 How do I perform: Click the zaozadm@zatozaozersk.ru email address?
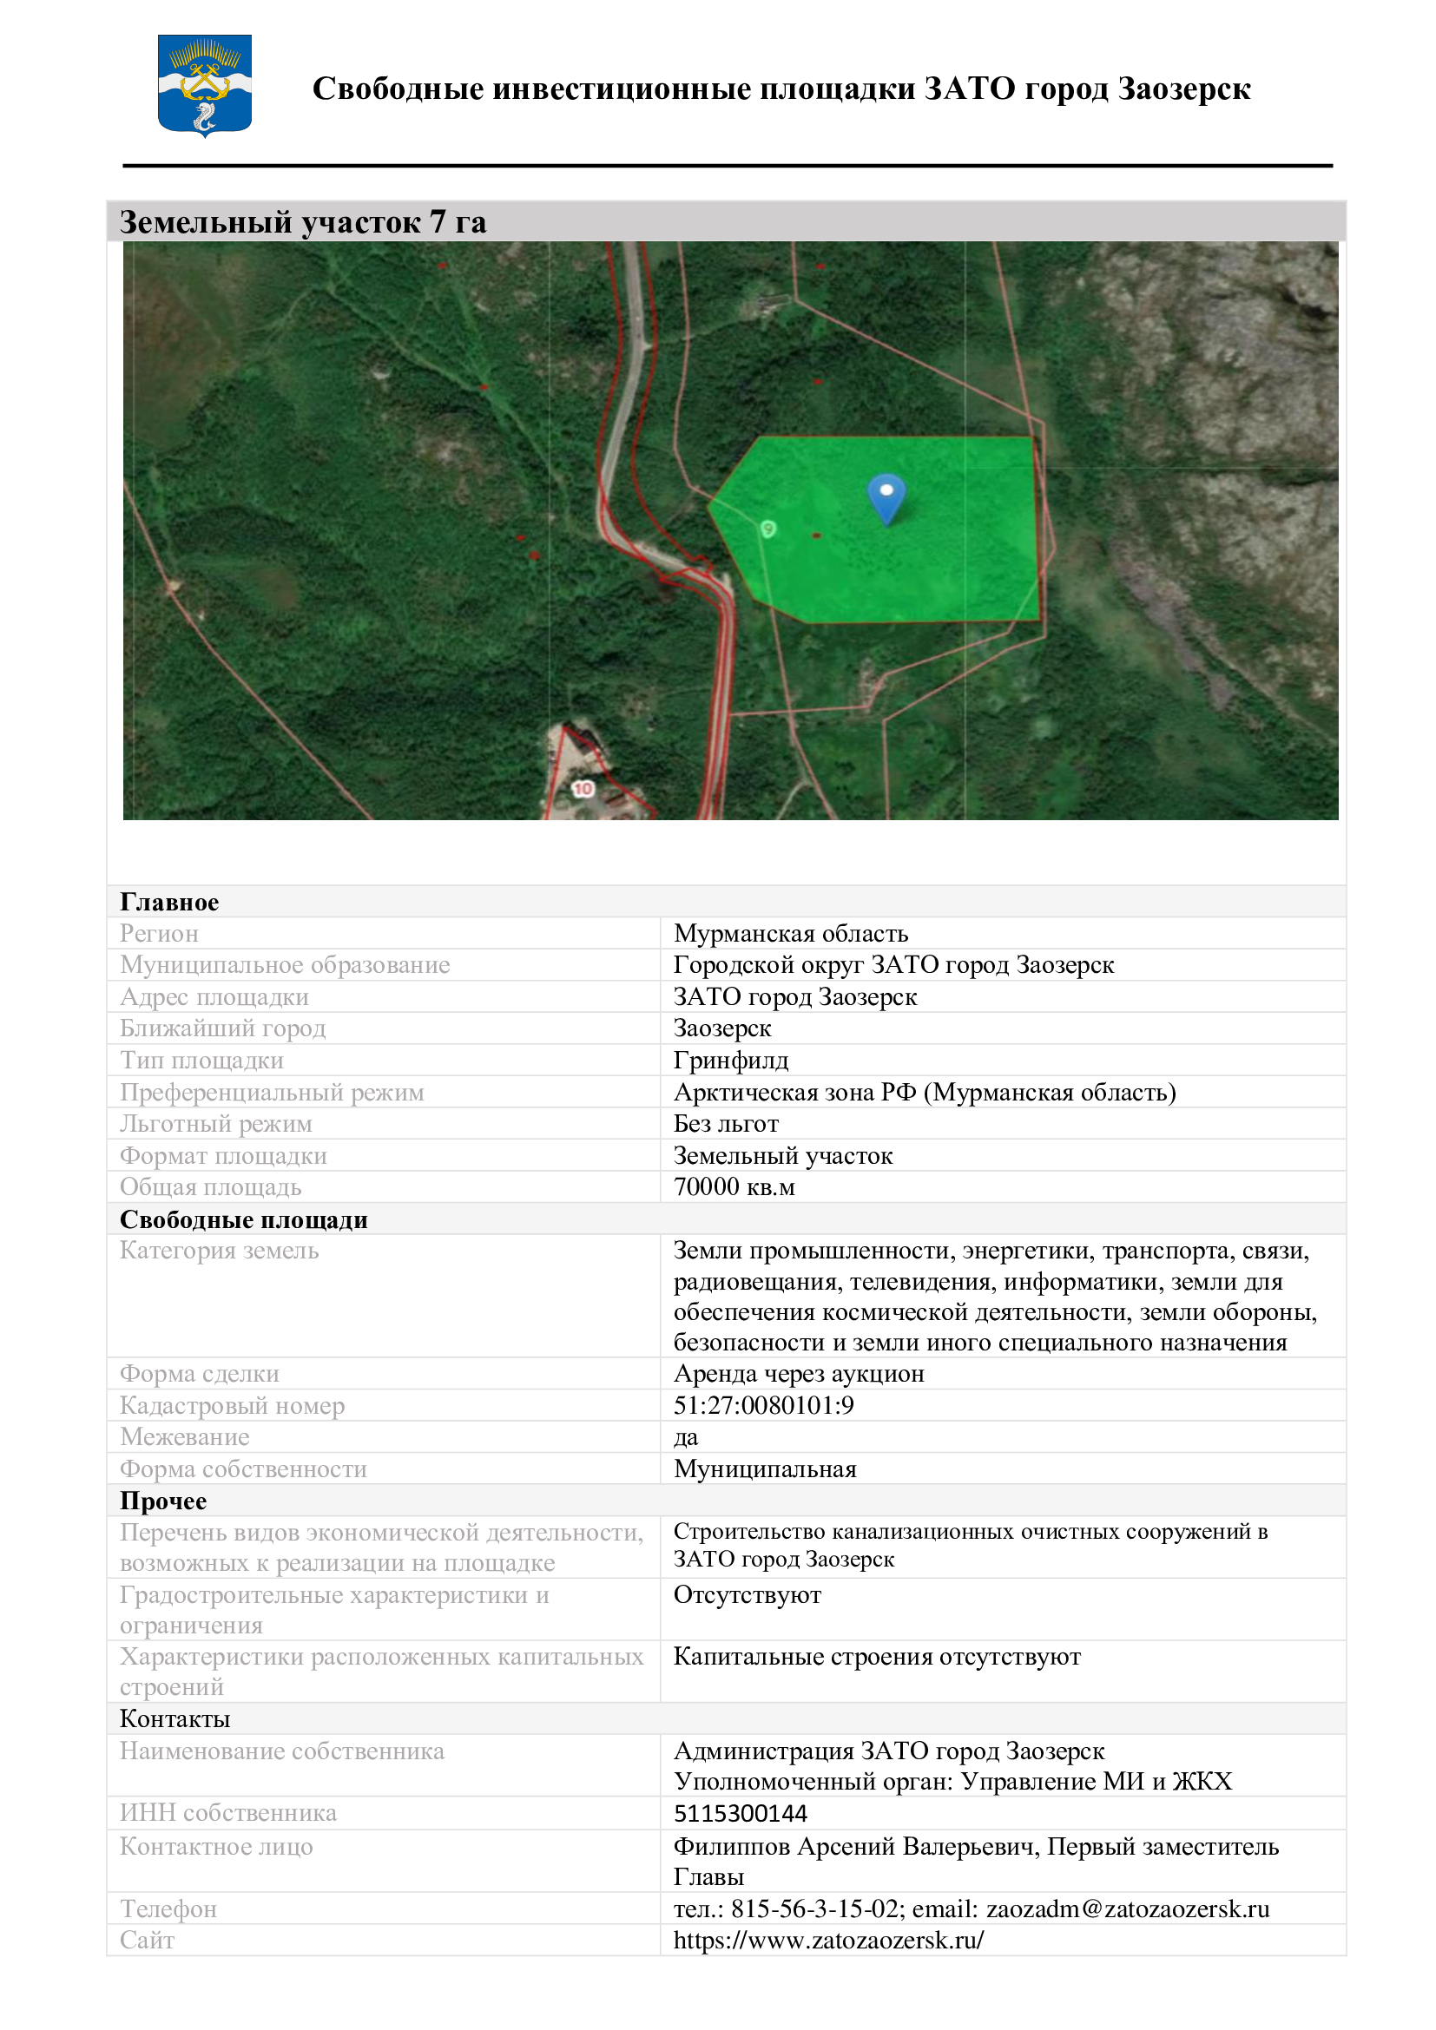(x=1128, y=1908)
